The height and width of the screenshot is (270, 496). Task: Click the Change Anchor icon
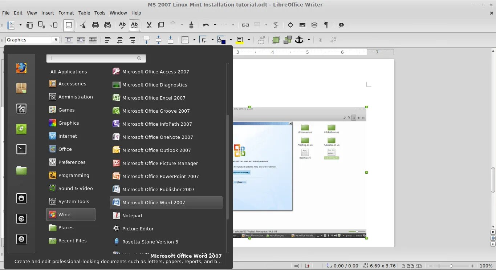299,40
